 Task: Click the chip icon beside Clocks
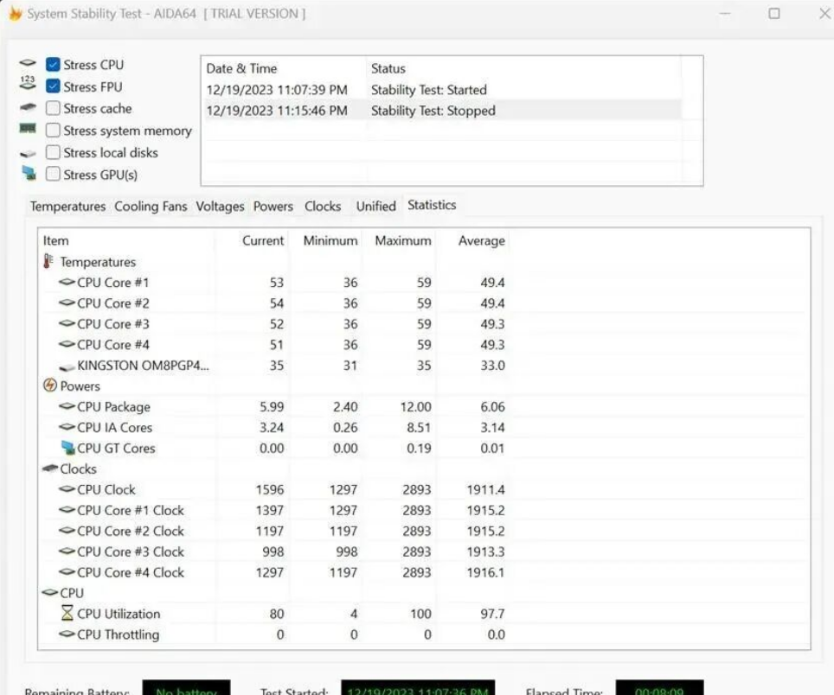(49, 469)
